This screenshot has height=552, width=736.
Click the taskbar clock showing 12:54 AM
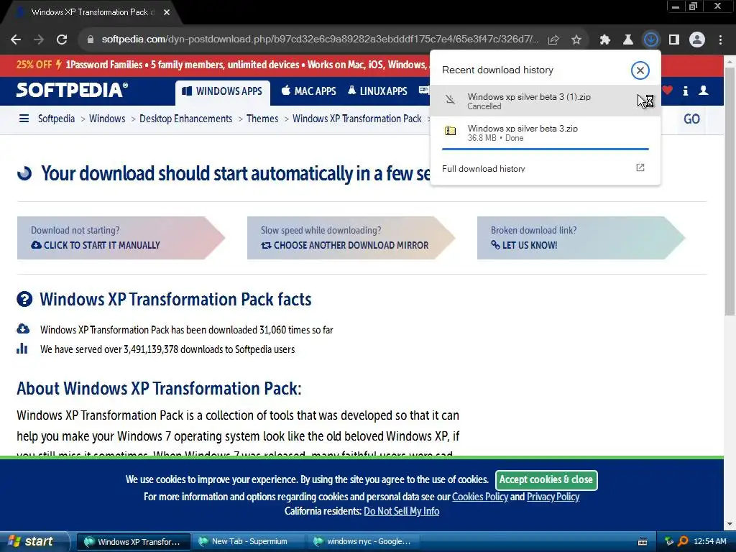(709, 541)
